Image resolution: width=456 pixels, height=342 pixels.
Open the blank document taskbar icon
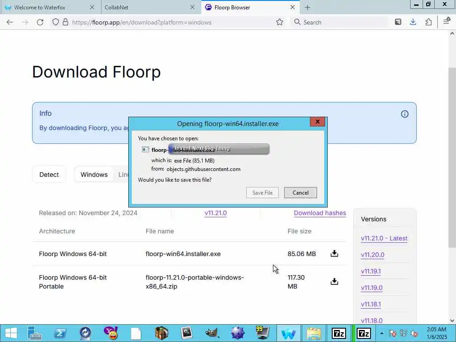click(136, 333)
